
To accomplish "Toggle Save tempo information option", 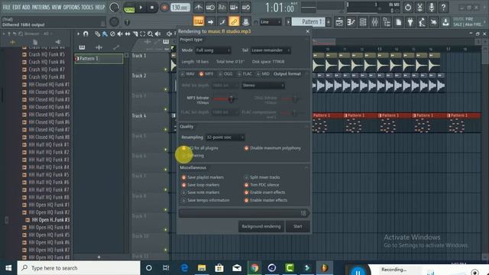I will coord(206,200).
